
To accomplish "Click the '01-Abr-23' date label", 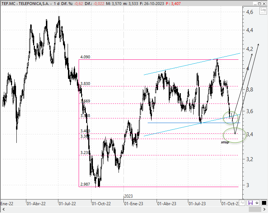I will point(167,204).
